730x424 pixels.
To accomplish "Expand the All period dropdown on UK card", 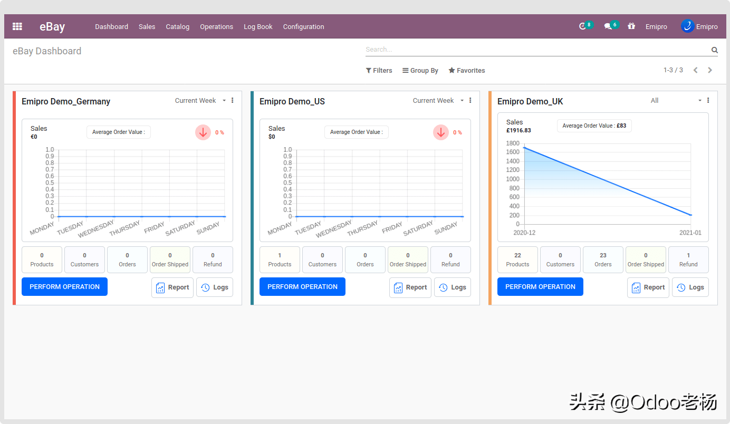I will coord(676,101).
